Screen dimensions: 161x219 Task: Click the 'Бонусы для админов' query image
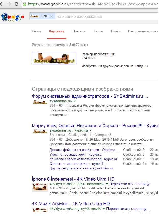coord(54,58)
